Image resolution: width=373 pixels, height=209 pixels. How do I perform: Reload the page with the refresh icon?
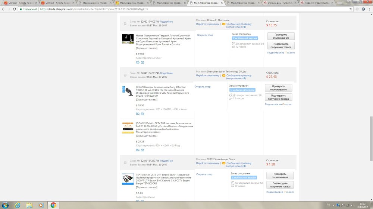(x=14, y=9)
